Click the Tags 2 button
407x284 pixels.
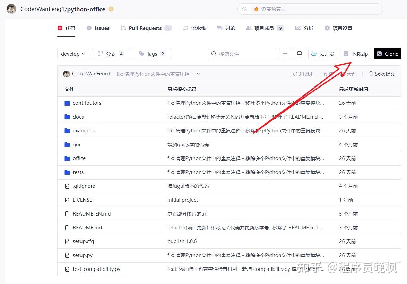pos(152,54)
